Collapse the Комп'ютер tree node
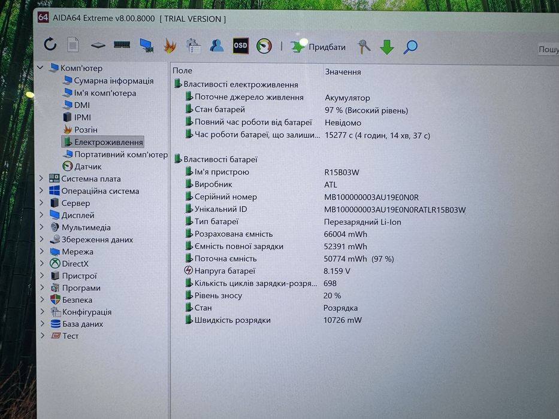Image resolution: width=559 pixels, height=419 pixels. pyautogui.click(x=40, y=67)
